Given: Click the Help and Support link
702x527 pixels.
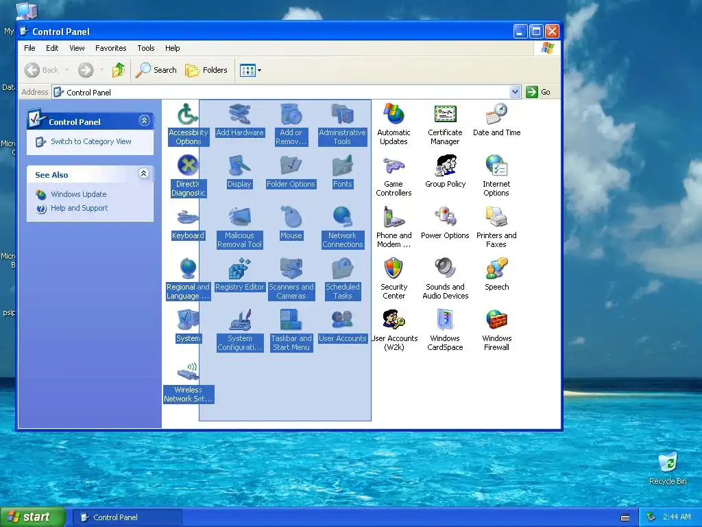Looking at the screenshot, I should (80, 208).
